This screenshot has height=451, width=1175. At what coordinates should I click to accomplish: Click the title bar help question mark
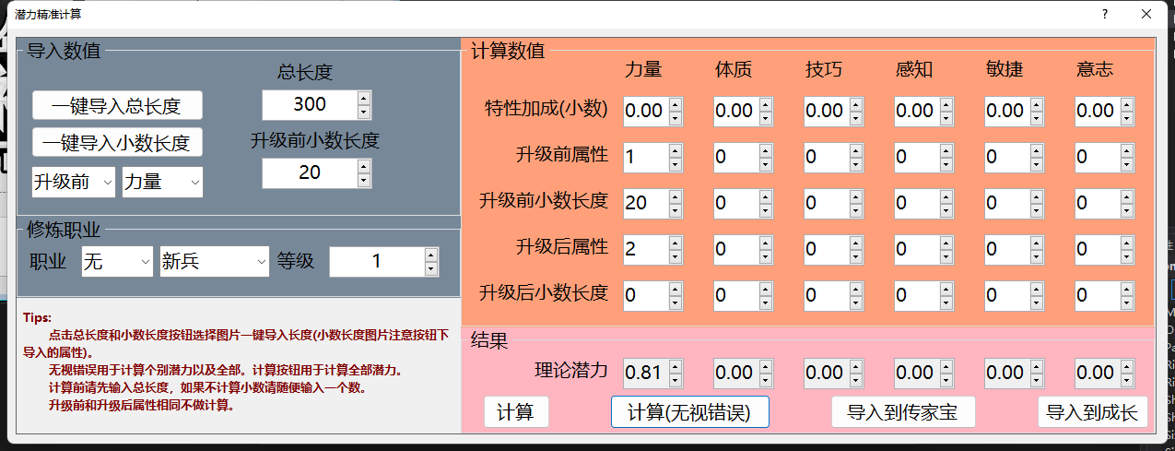pyautogui.click(x=1105, y=15)
